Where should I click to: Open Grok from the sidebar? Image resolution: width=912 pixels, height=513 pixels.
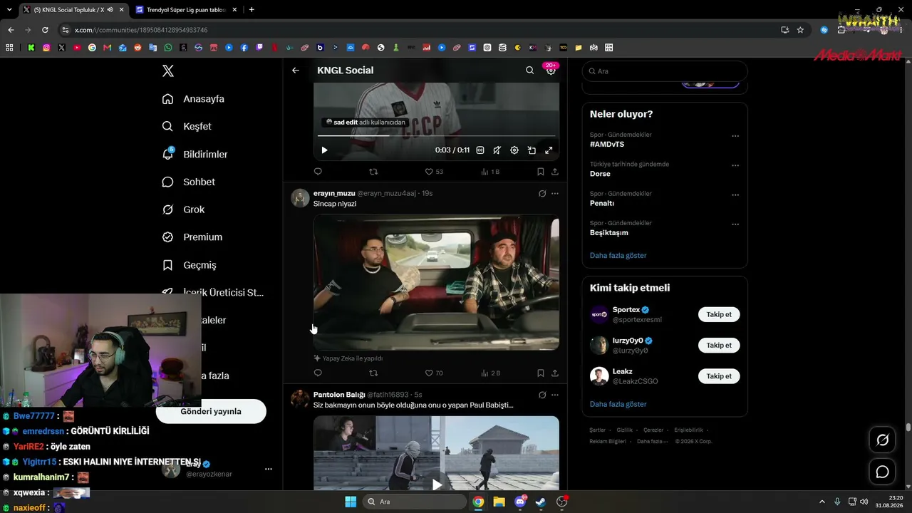pos(183,209)
